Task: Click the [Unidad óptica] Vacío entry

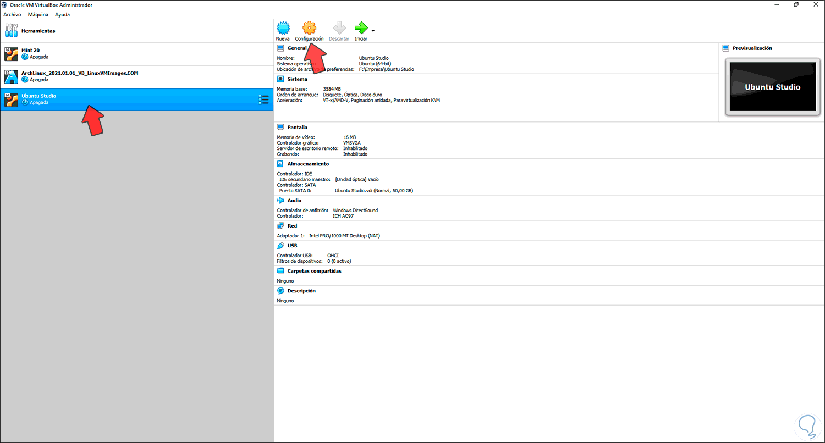Action: [357, 179]
